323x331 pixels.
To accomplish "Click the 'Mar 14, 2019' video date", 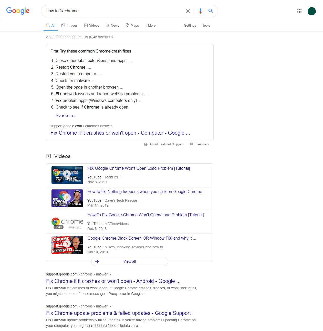I will [98, 205].
